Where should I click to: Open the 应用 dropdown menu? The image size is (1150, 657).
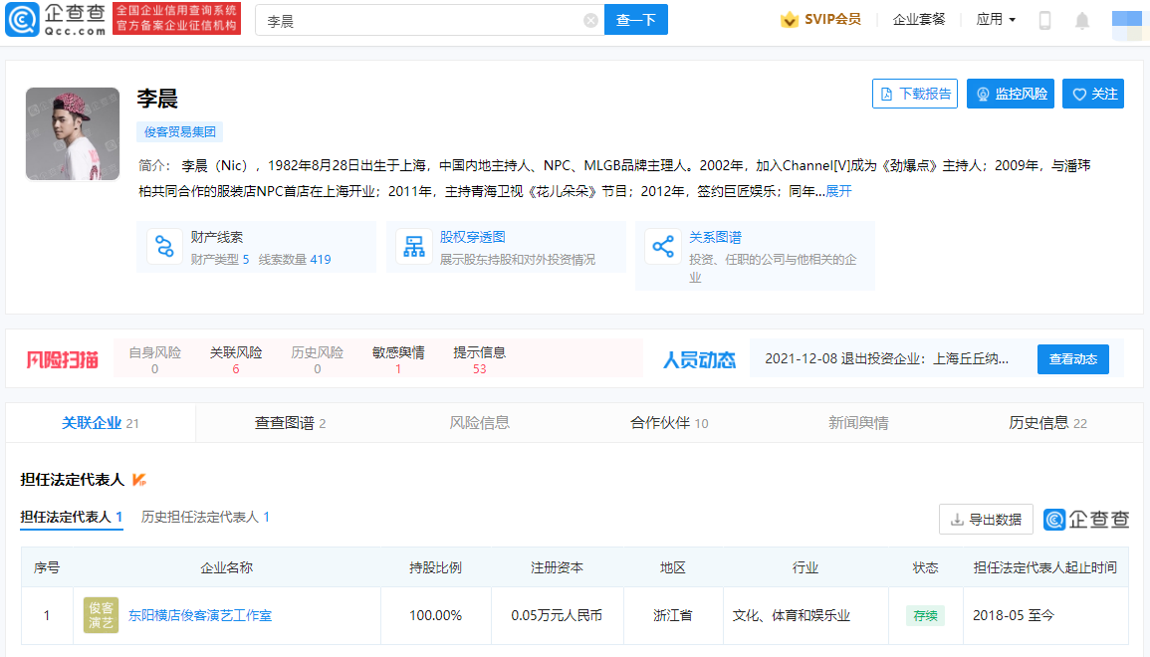pyautogui.click(x=996, y=20)
